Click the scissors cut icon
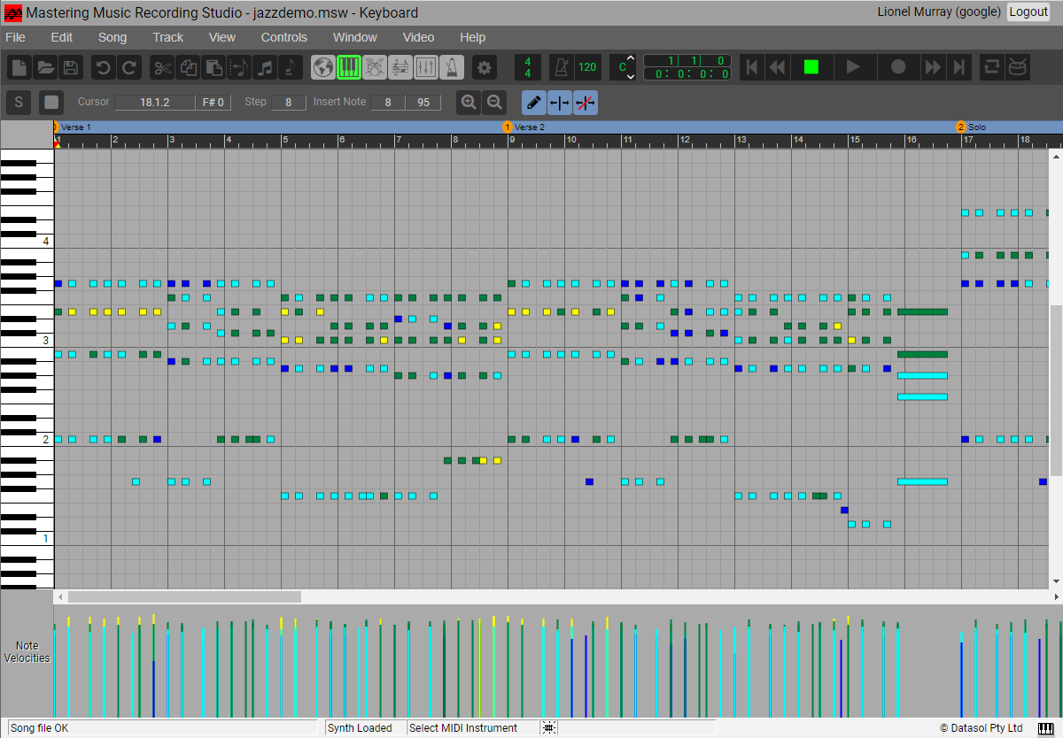The width and height of the screenshot is (1063, 738). [162, 67]
